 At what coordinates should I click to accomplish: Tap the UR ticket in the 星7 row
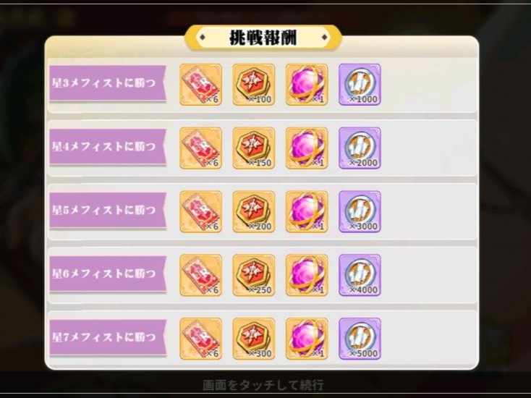point(200,339)
